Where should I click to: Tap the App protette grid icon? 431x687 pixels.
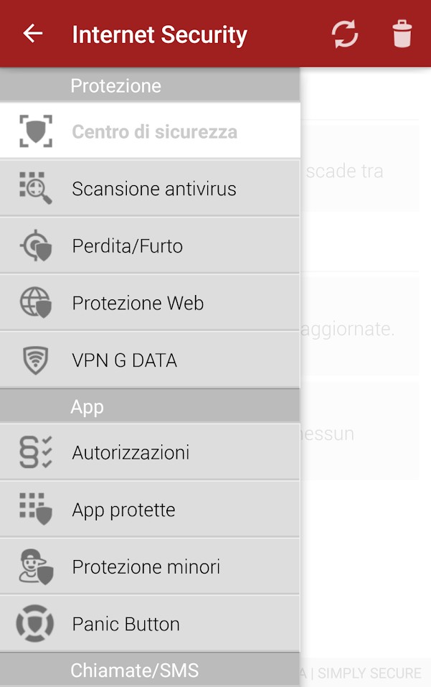(x=36, y=509)
